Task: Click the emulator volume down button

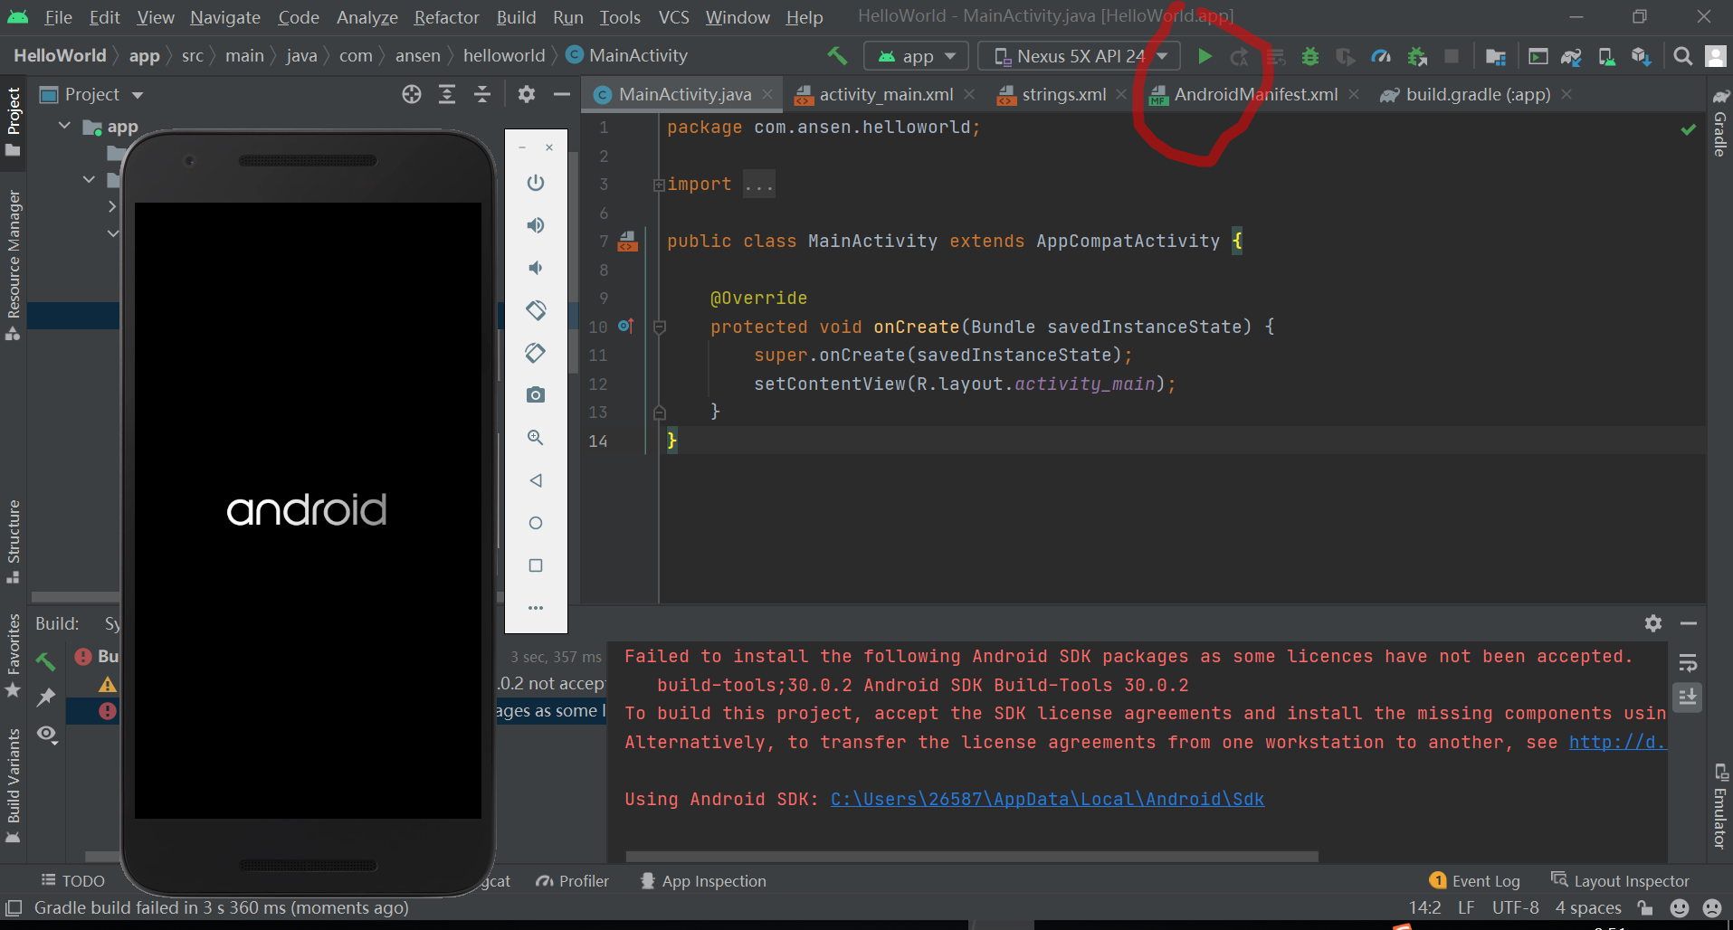Action: coord(536,268)
